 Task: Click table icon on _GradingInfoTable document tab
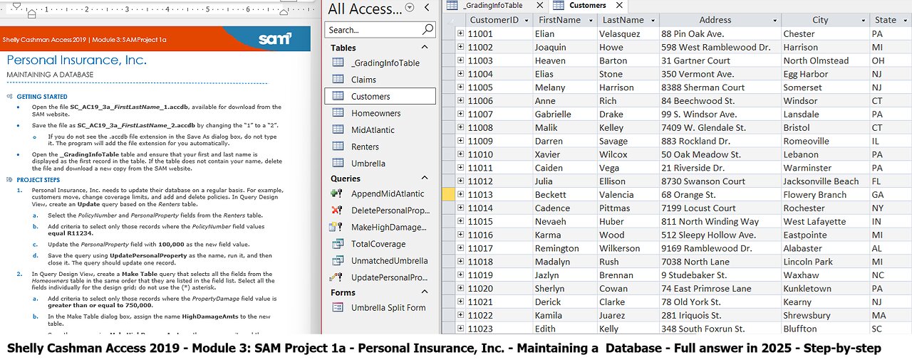pyautogui.click(x=452, y=5)
